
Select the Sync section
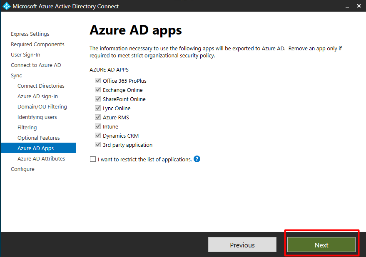click(x=16, y=76)
